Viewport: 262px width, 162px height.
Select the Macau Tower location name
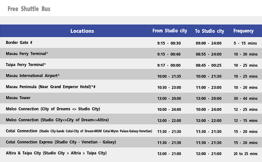(18, 98)
